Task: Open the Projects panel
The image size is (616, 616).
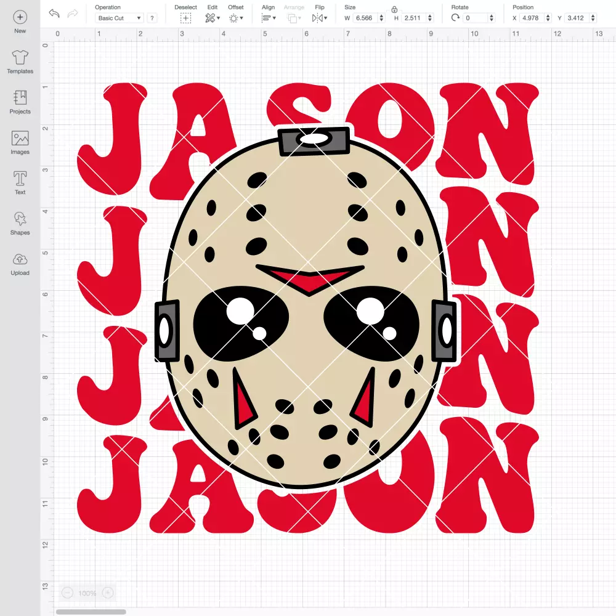Action: click(x=20, y=102)
